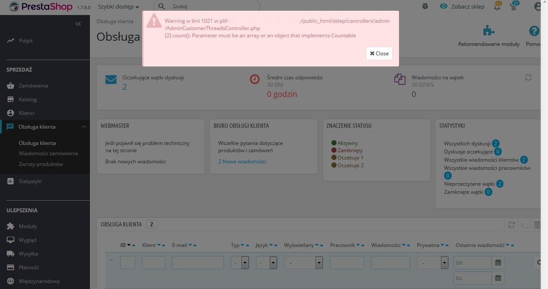Screen dimensions: 548x289
Task: Click the search magnifier icon
Action: pos(161,7)
